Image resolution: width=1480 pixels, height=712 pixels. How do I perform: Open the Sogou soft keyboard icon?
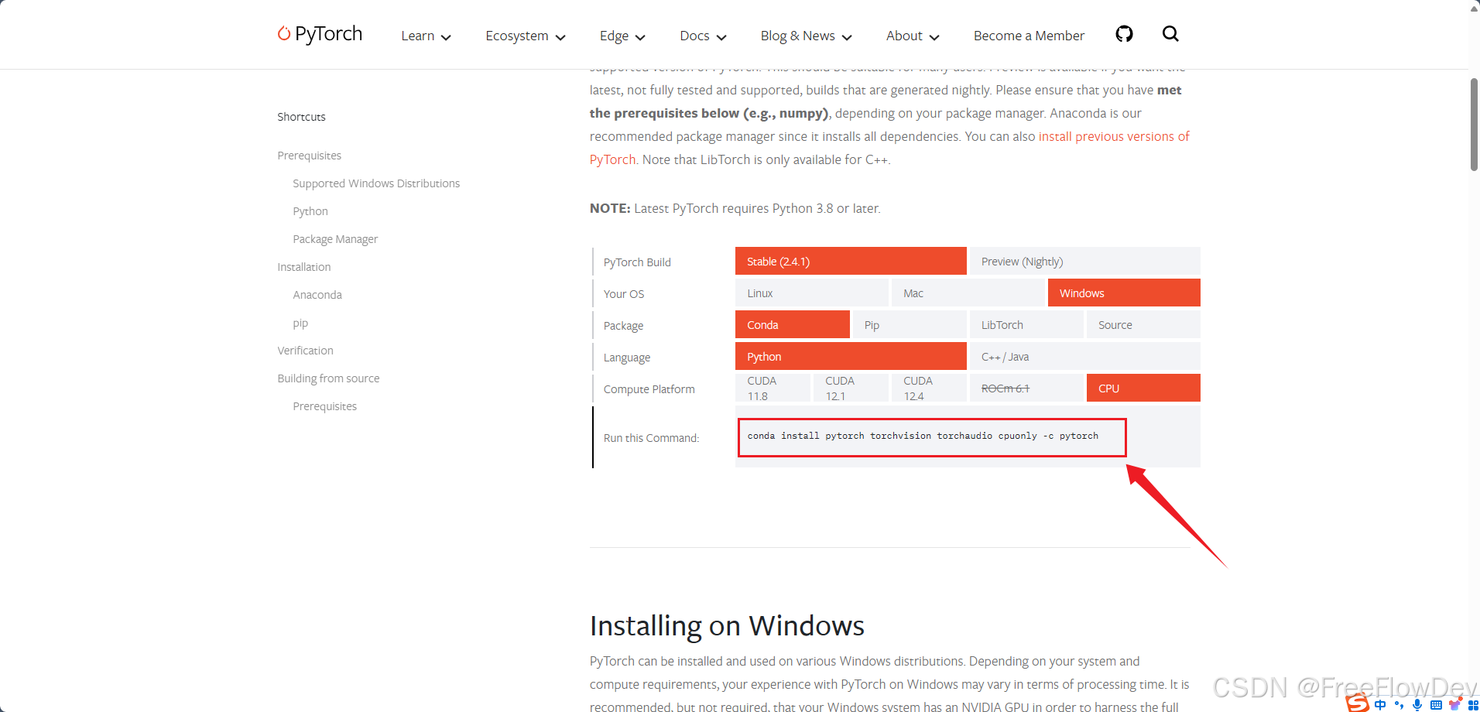[1436, 704]
